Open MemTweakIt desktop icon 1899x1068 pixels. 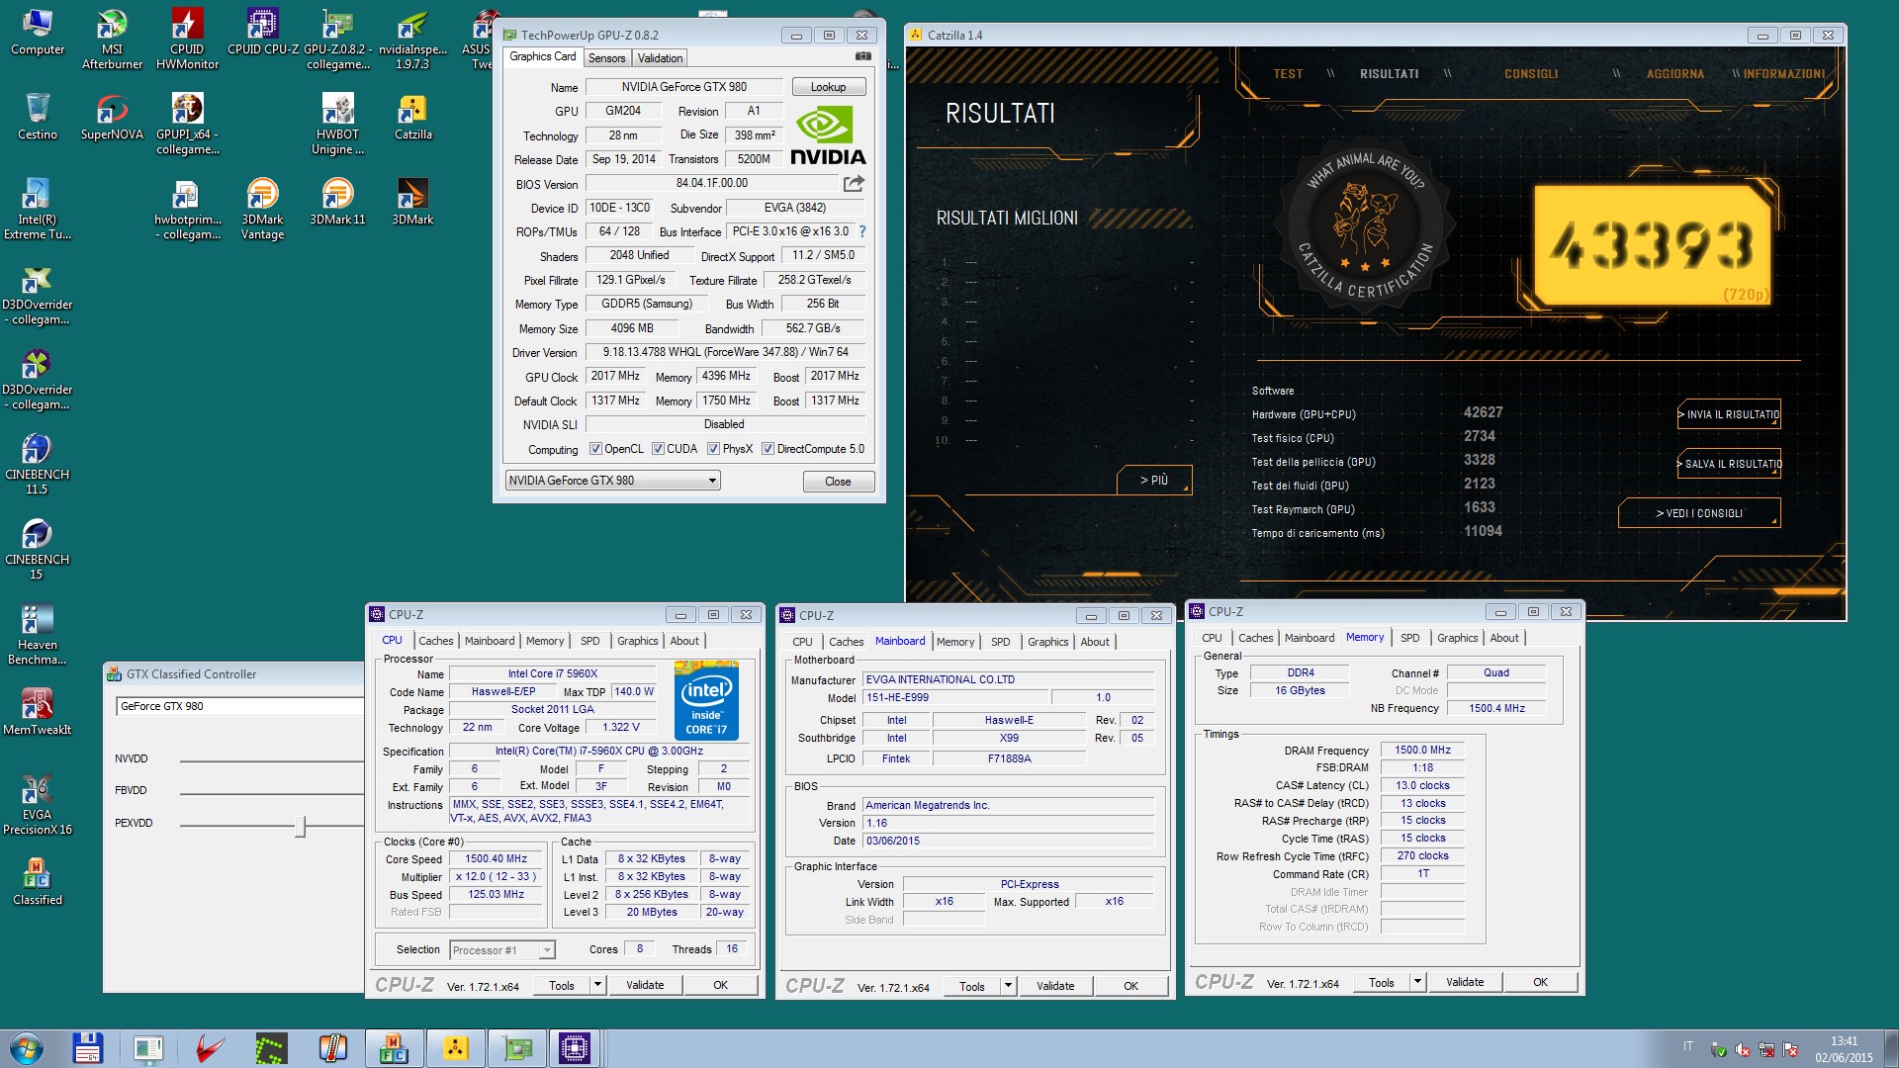click(38, 712)
